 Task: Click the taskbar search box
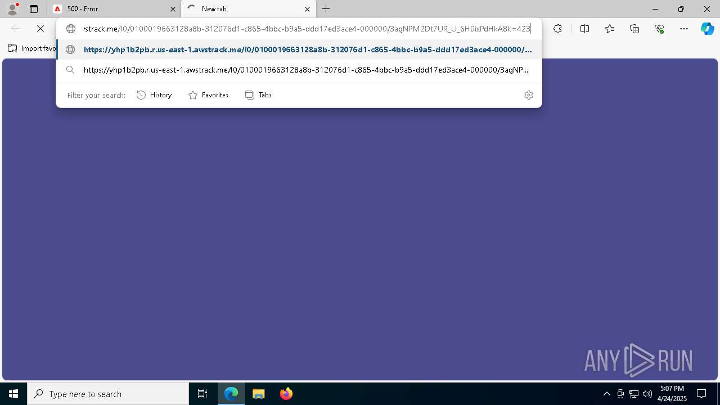click(x=108, y=394)
